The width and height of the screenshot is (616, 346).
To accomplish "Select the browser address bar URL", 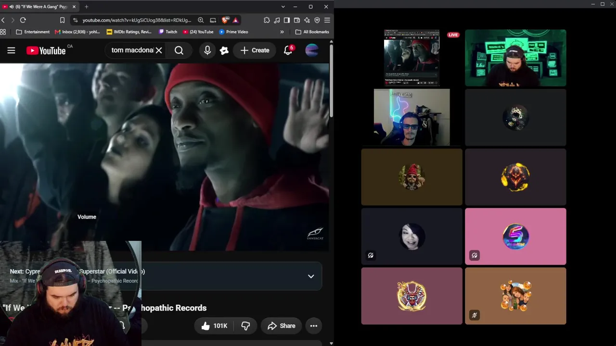I will tap(137, 20).
